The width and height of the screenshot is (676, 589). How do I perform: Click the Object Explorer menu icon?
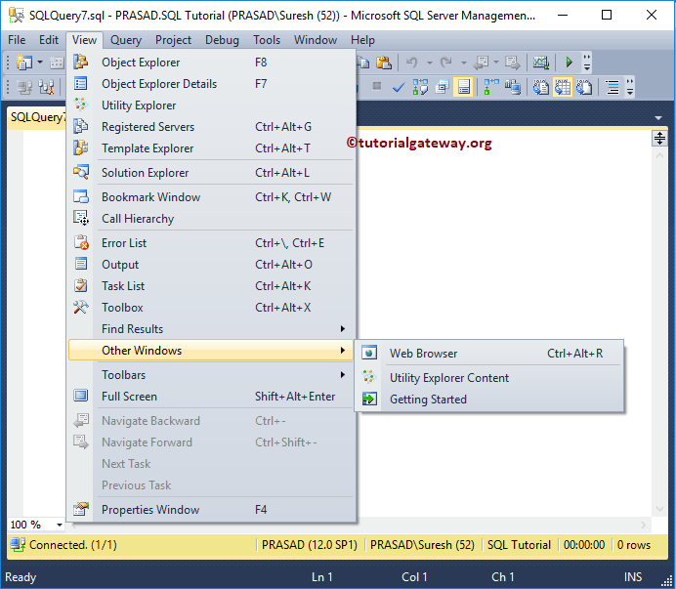81,63
